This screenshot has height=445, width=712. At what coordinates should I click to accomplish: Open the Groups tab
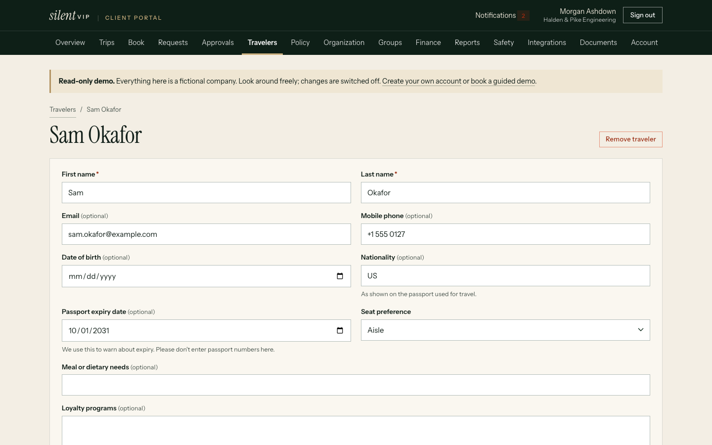pos(390,43)
